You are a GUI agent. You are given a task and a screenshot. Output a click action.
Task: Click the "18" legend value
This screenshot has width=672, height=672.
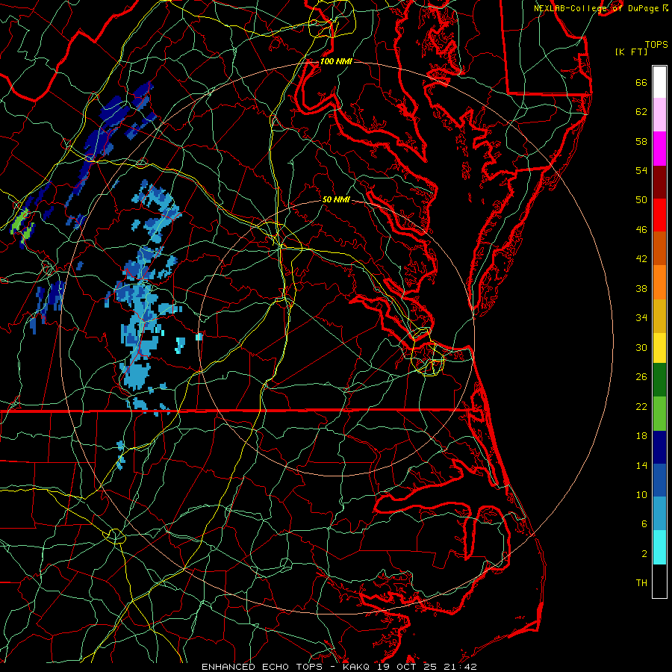tap(641, 436)
